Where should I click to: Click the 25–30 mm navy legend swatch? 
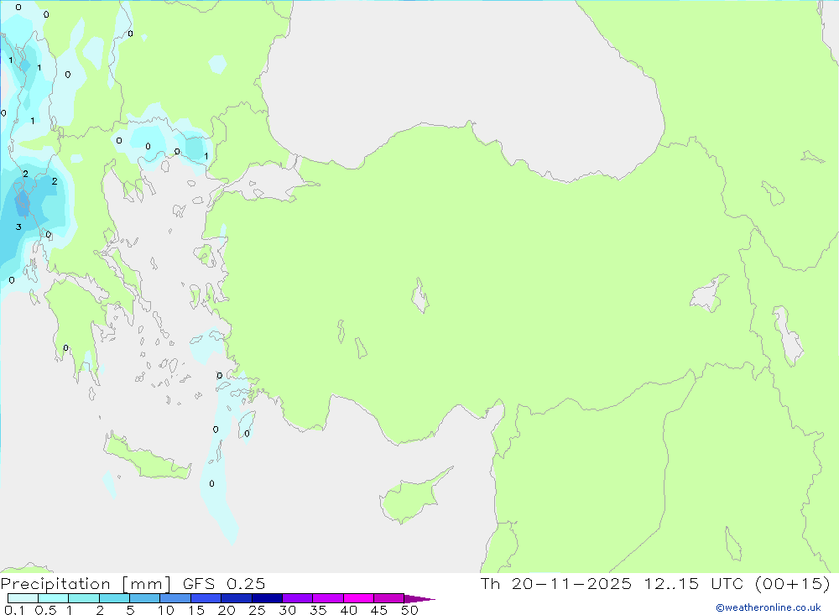(x=267, y=598)
